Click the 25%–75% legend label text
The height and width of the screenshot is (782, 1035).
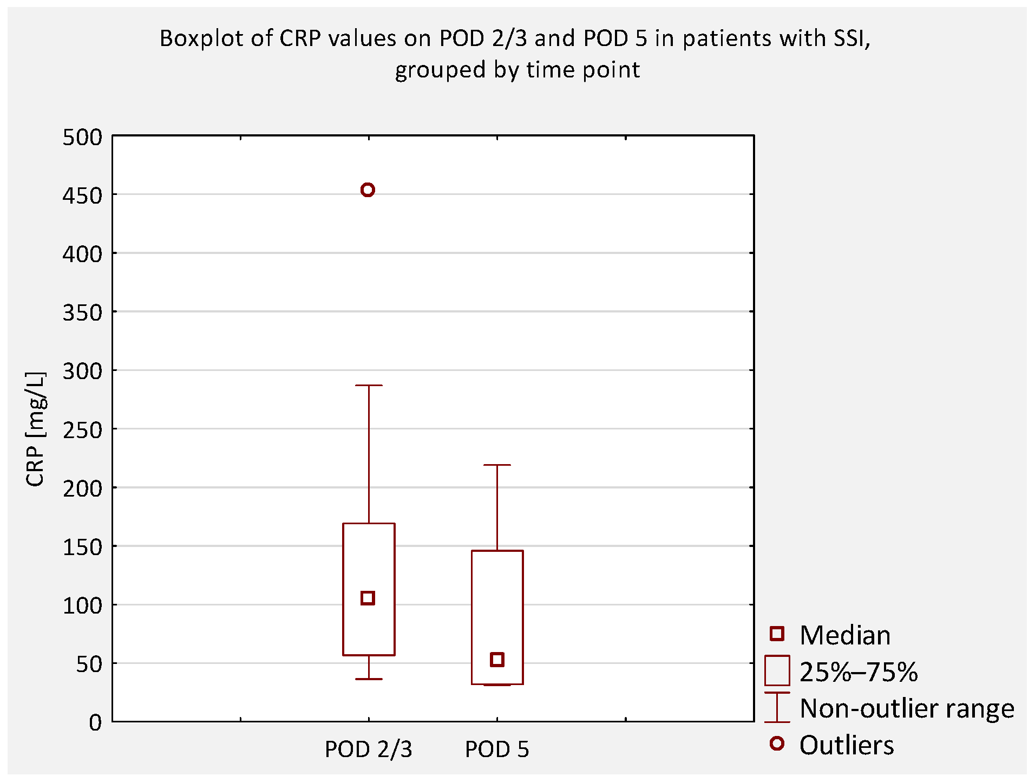click(859, 672)
